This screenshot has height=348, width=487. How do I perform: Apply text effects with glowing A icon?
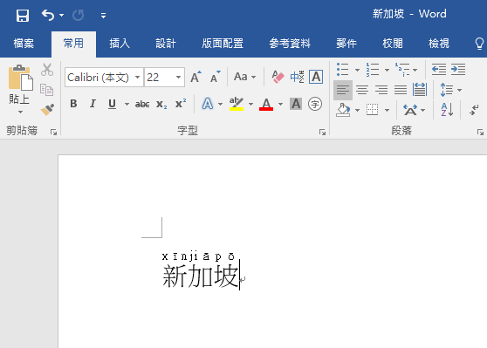coord(208,104)
